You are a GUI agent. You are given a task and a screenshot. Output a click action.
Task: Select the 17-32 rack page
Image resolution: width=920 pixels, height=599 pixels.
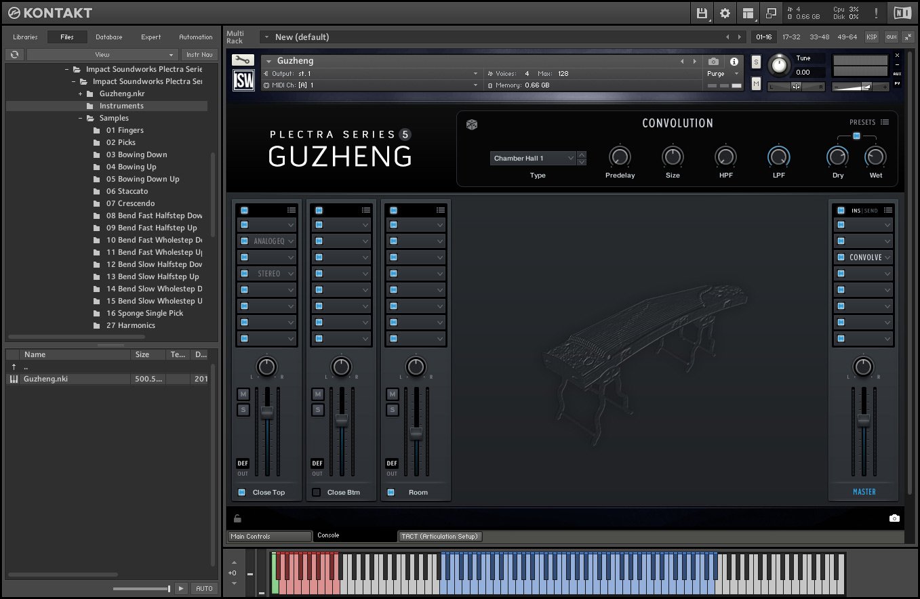(791, 37)
